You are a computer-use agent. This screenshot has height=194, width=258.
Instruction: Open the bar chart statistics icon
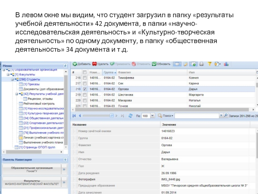pos(226,64)
